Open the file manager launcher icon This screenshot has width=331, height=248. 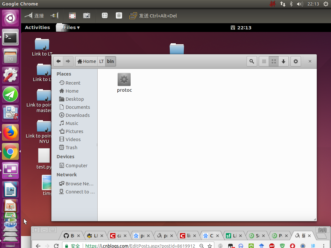10,56
